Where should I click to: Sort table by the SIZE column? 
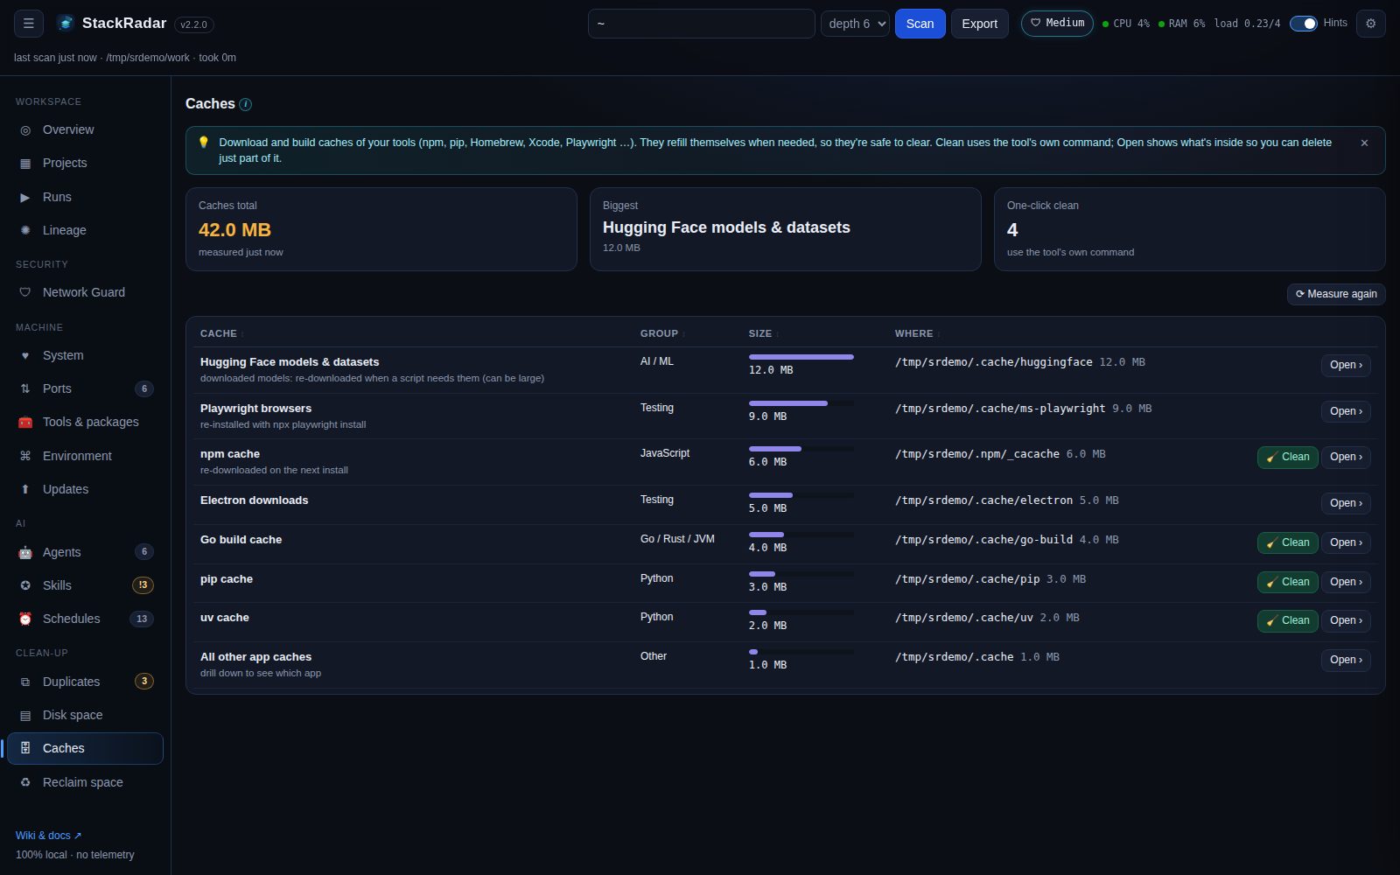click(x=763, y=333)
